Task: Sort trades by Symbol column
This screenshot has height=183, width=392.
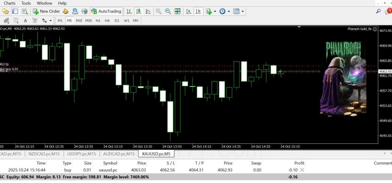Action: point(110,163)
